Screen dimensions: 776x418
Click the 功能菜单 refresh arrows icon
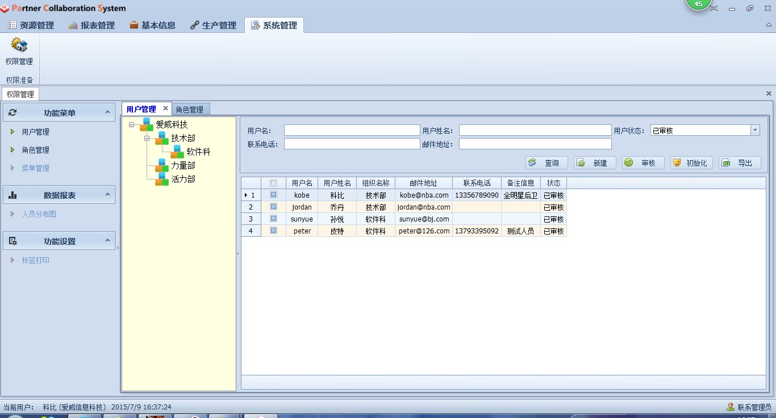click(12, 112)
